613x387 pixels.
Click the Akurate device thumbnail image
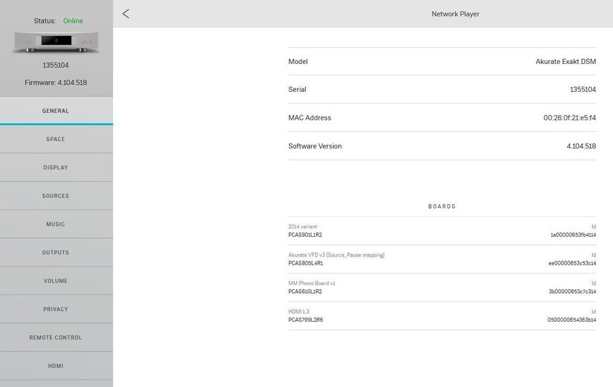56,42
